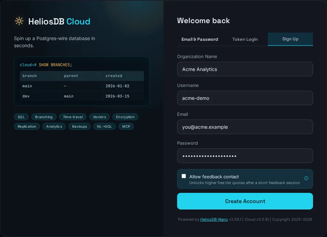Open the HeliosDB-Nano link
The width and height of the screenshot is (327, 237).
pos(214,219)
